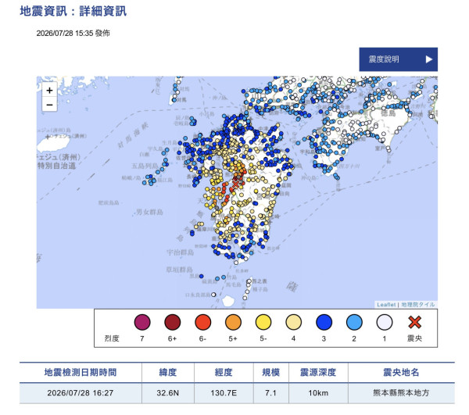This screenshot has height=415, width=469.
Task: Click the intensity 2 light blue legend circle
Action: coord(354,322)
